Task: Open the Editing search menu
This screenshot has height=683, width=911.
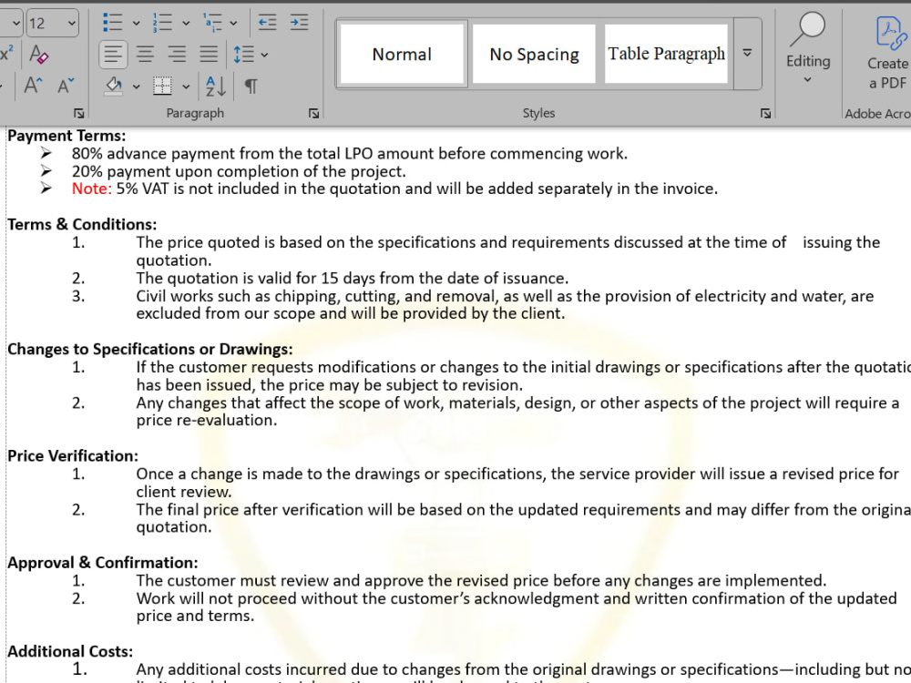Action: (x=807, y=47)
